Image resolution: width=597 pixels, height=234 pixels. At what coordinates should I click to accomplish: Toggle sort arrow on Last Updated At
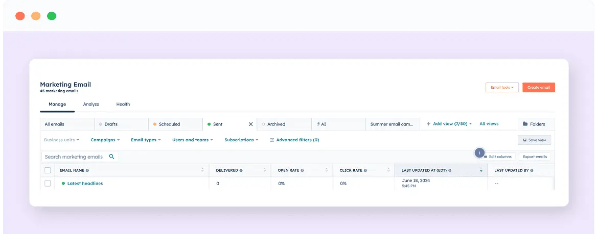click(x=481, y=170)
